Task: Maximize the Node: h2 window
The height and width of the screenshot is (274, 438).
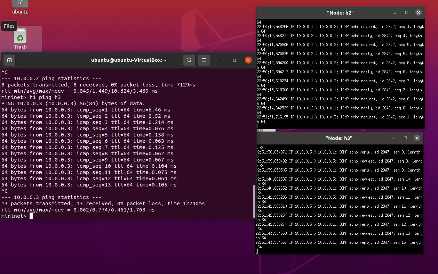Action: [407, 13]
